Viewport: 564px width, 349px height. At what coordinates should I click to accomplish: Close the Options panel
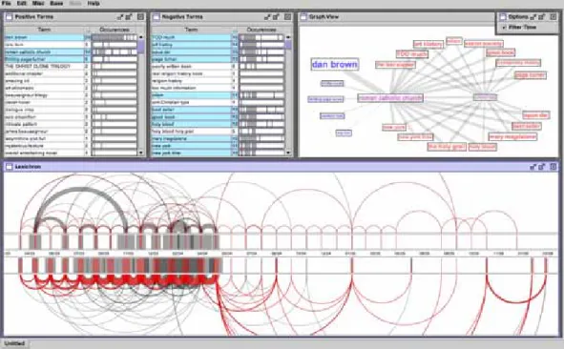[x=554, y=17]
